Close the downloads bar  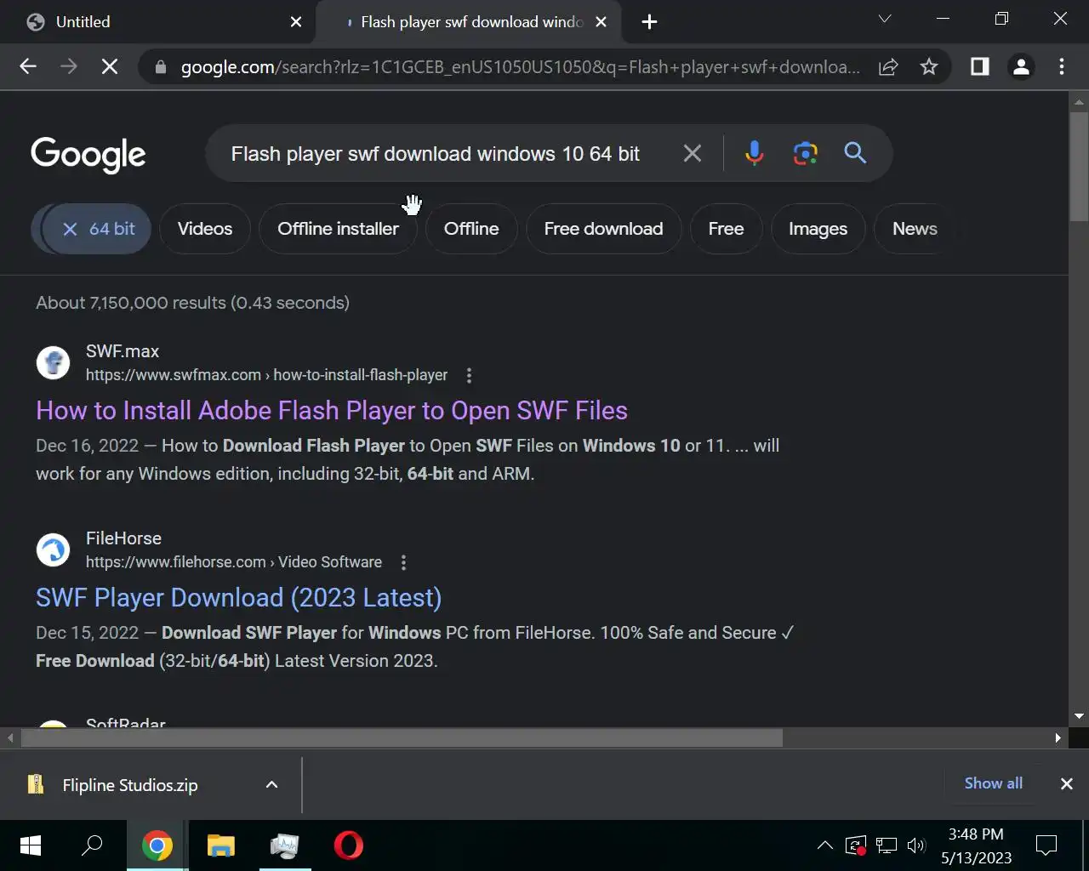[x=1066, y=784]
